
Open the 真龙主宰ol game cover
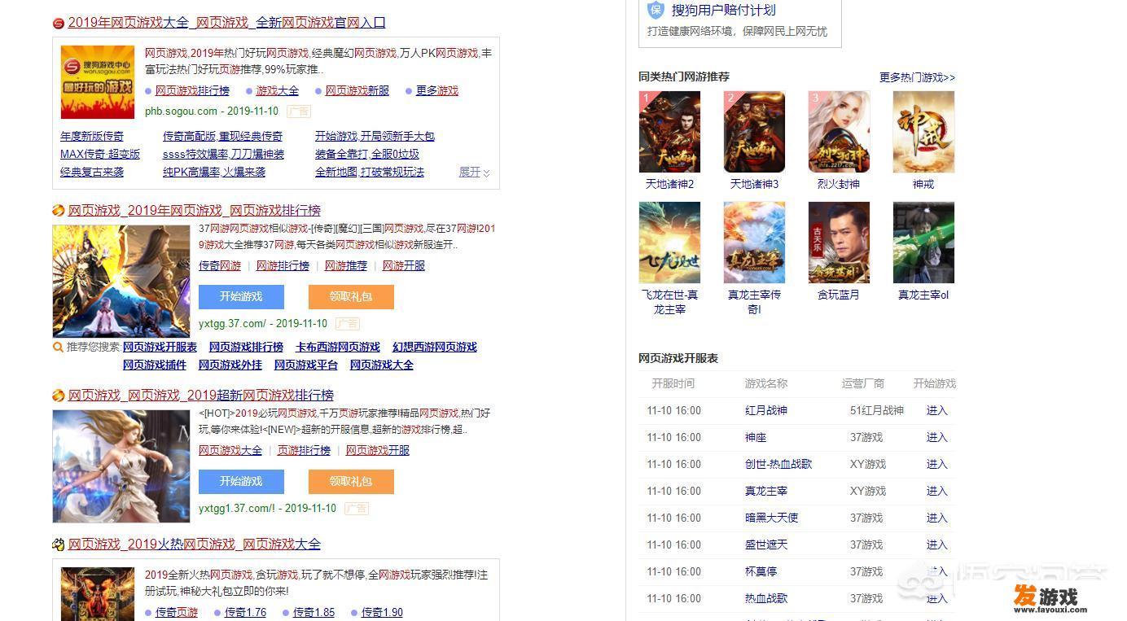923,243
